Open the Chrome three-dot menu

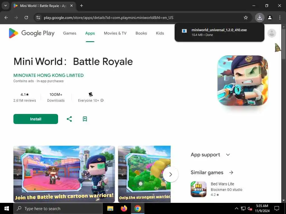click(280, 18)
